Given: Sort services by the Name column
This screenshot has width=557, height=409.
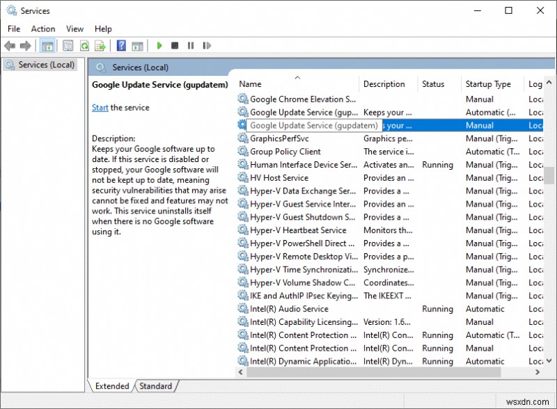Looking at the screenshot, I should (251, 83).
